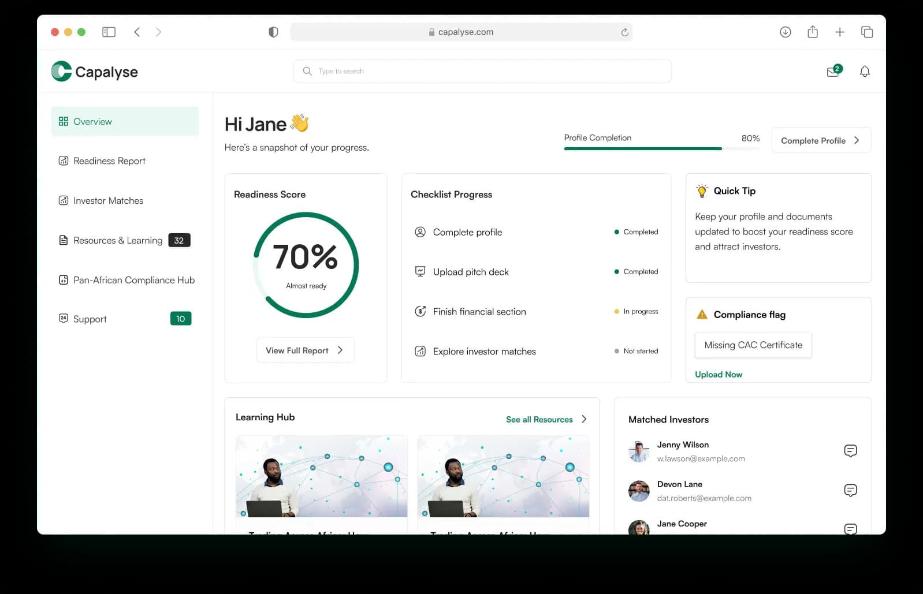Open messages inbox with 2 badge

click(834, 71)
